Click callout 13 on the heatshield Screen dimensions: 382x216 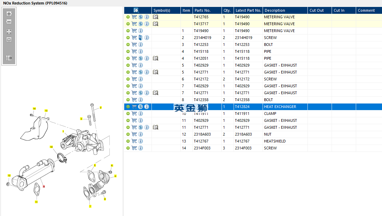click(x=46, y=110)
